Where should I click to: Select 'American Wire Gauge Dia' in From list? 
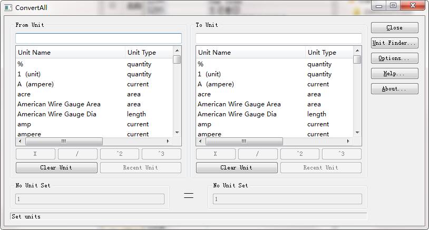57,114
